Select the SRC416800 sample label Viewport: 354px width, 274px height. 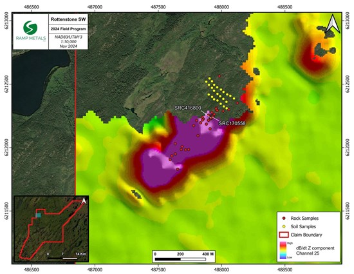187,108
